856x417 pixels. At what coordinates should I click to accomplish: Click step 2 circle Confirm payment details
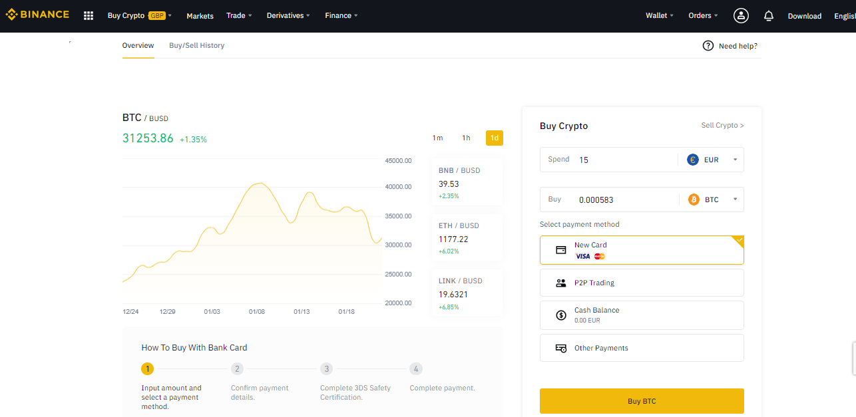click(237, 368)
